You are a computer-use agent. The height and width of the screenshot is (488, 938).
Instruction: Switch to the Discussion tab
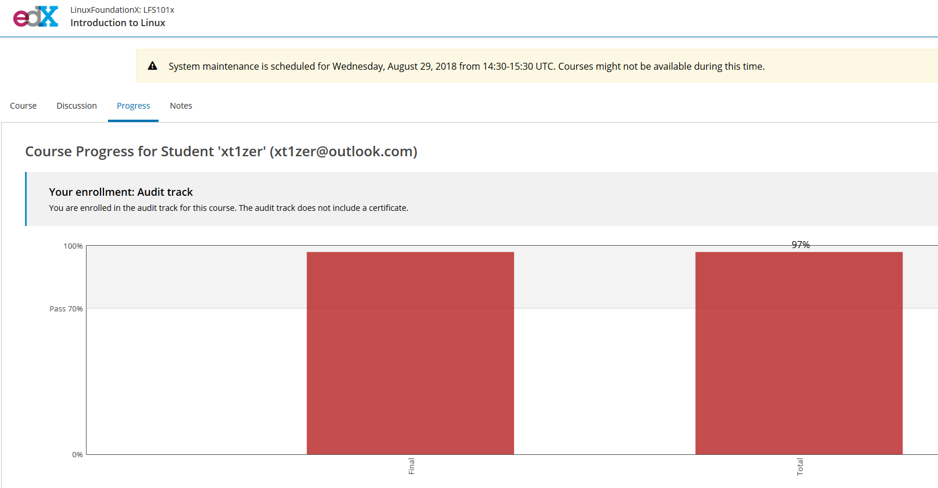77,106
